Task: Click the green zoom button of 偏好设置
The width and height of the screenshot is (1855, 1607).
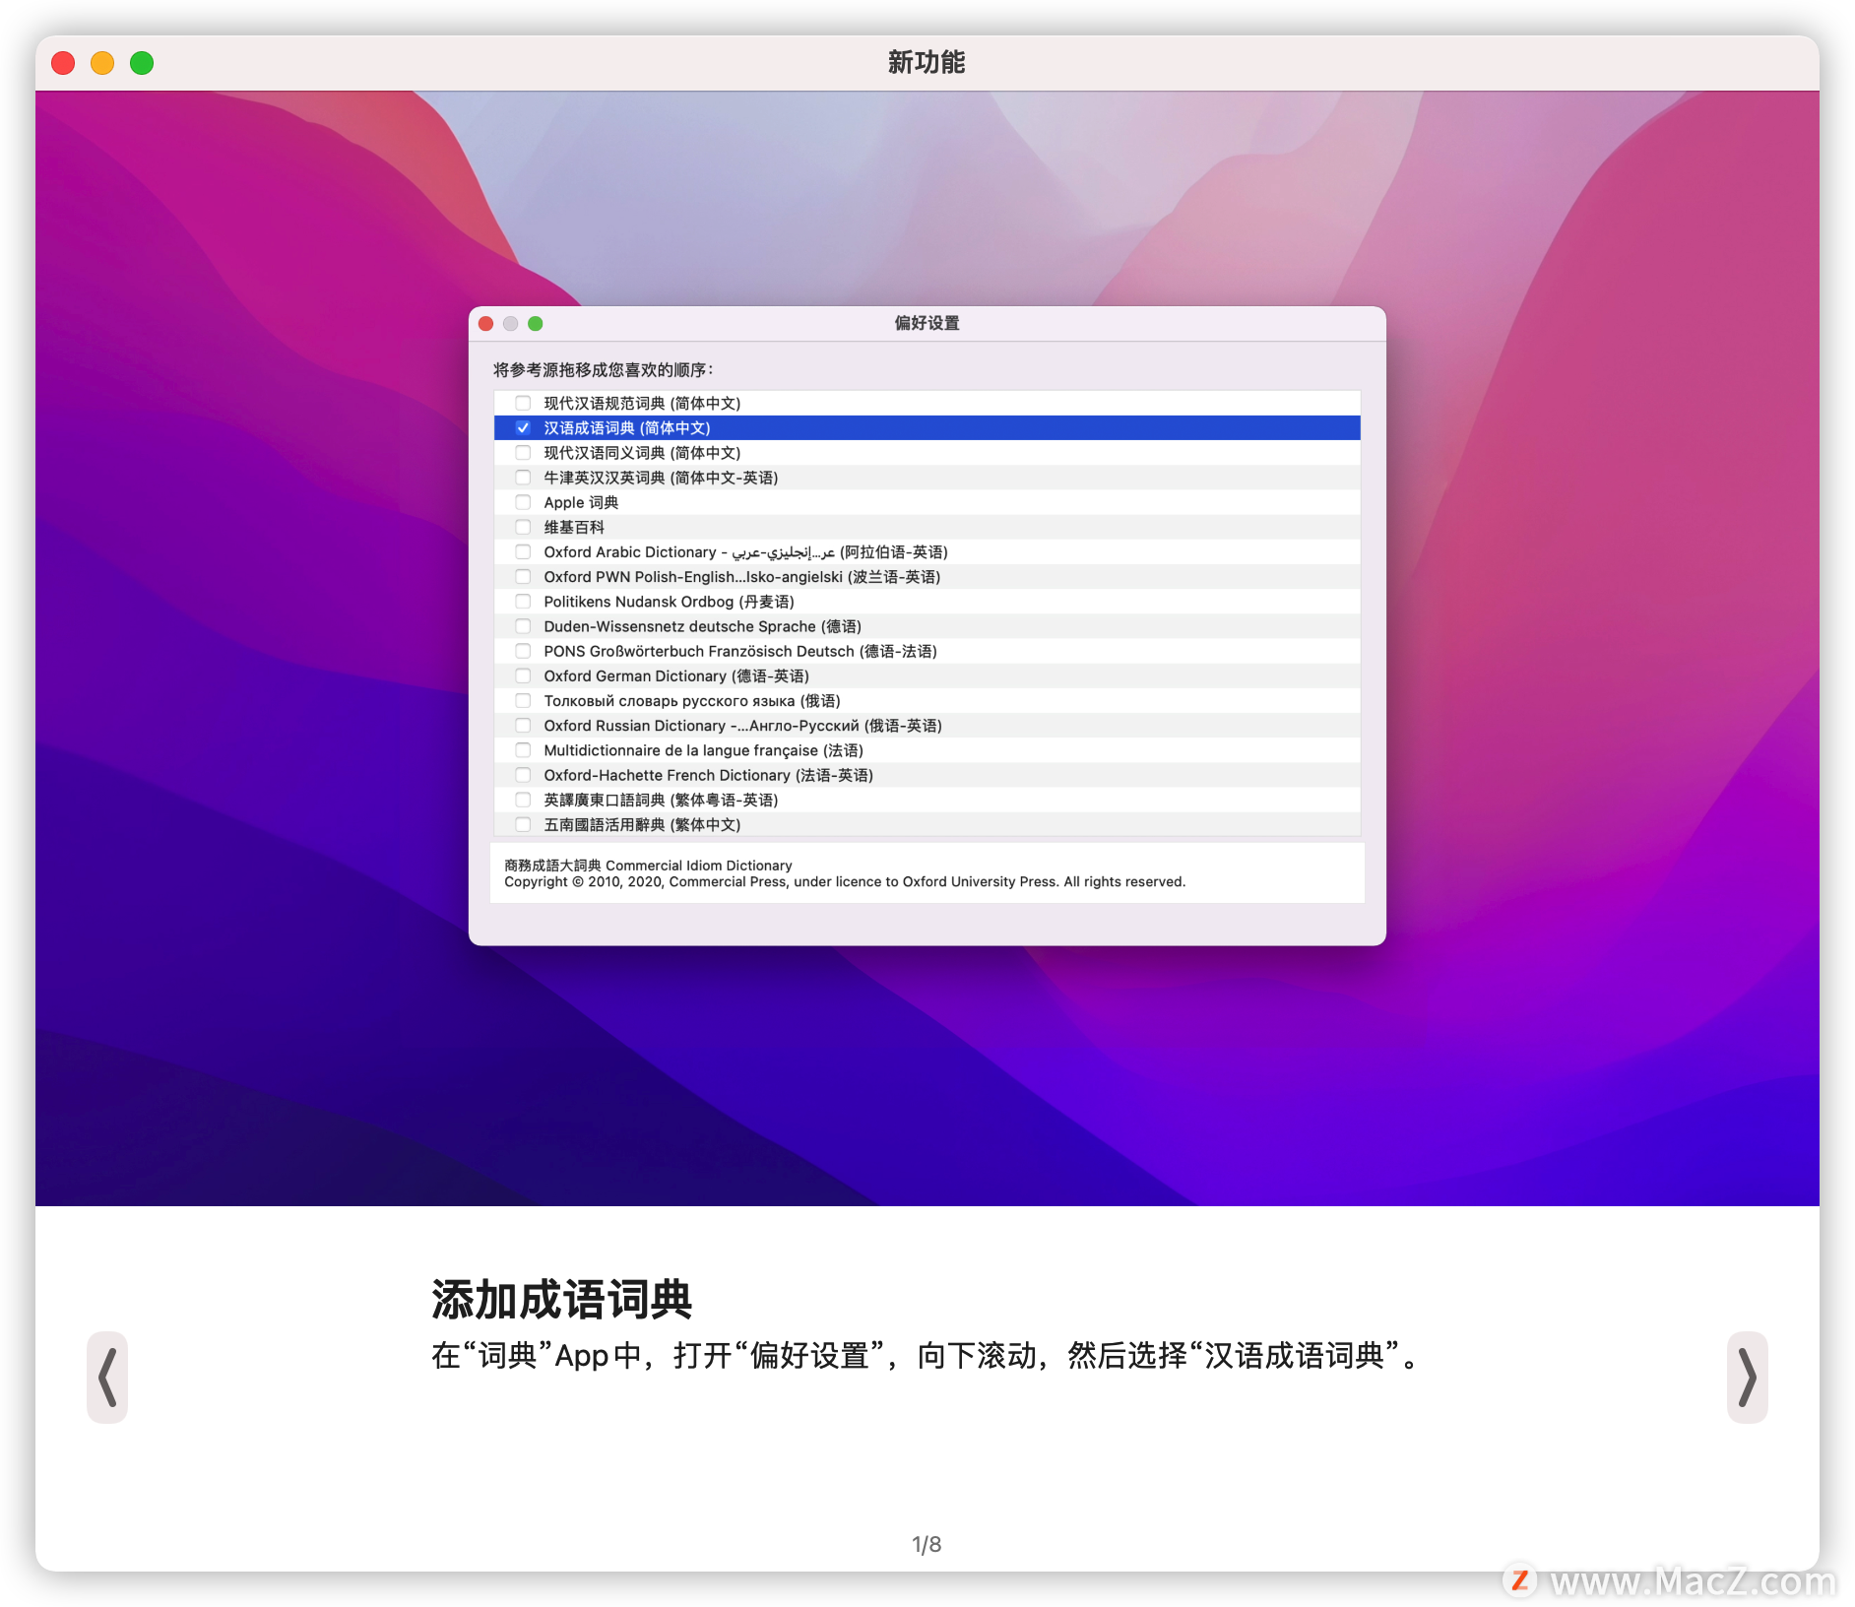Action: pyautogui.click(x=536, y=323)
